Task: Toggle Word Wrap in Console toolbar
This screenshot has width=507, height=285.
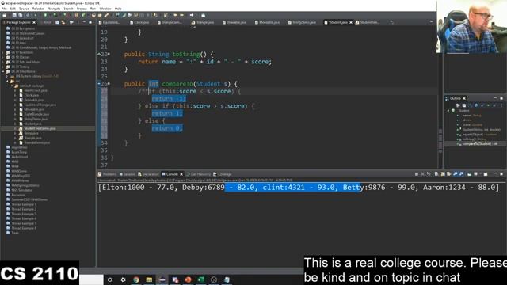Action: pos(449,174)
